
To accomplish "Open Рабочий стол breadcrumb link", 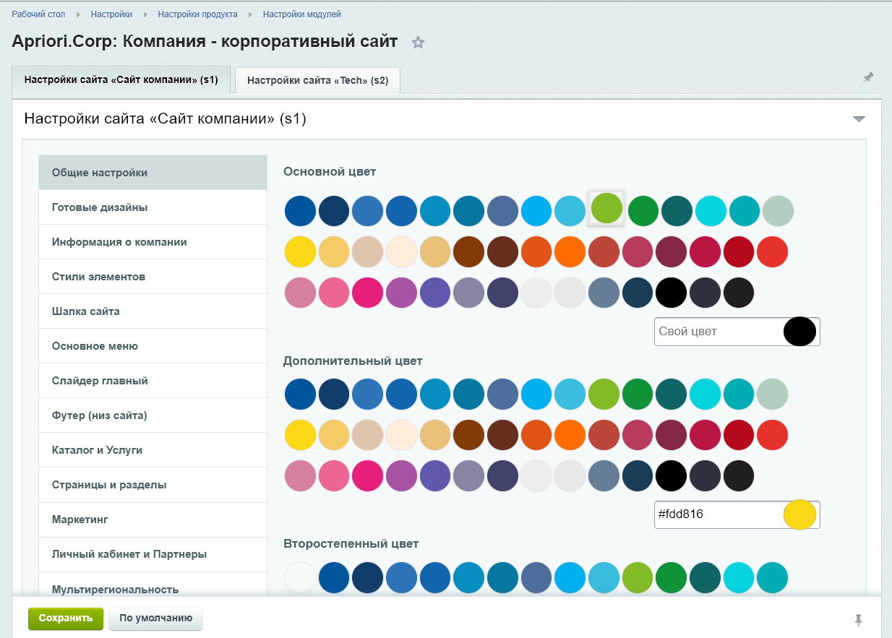I will (x=38, y=14).
